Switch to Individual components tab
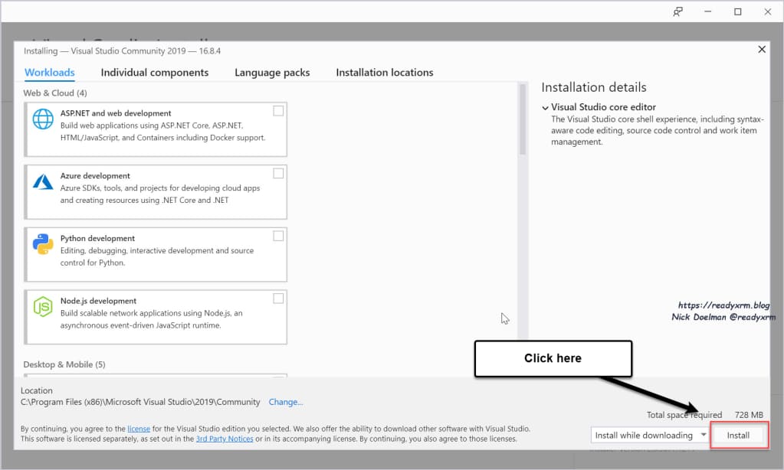 click(x=154, y=73)
